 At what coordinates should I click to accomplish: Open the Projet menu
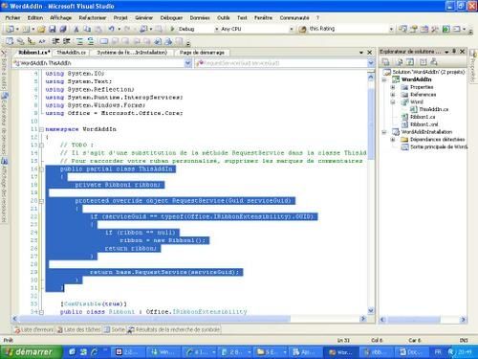[120, 18]
